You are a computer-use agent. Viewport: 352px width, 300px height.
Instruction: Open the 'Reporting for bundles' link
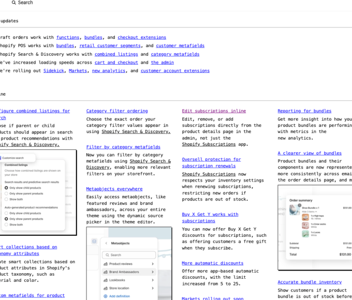[x=304, y=111]
